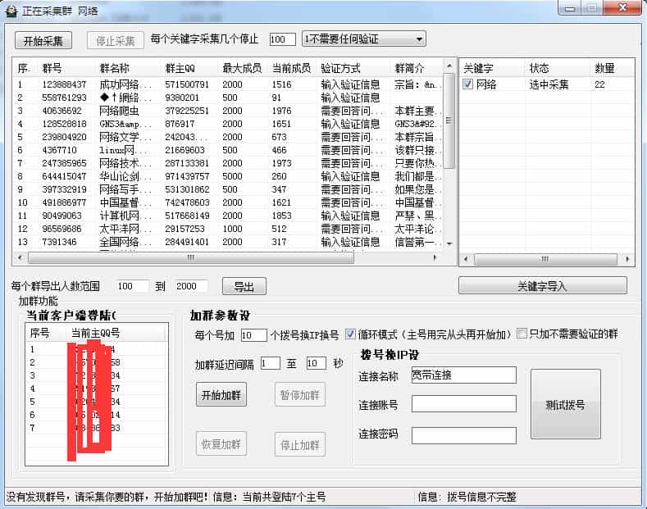Click the minimum export member count field 100
This screenshot has width=647, height=509.
click(x=131, y=286)
